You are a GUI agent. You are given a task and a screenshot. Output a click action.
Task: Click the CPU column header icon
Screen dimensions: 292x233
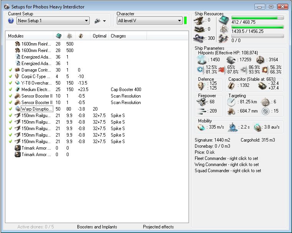click(59, 36)
